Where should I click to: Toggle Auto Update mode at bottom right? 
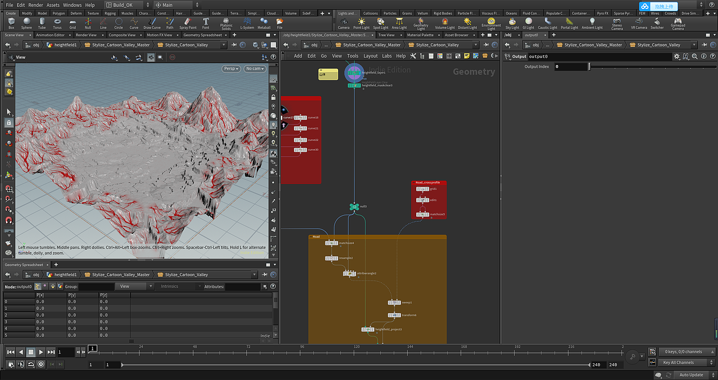coord(691,375)
